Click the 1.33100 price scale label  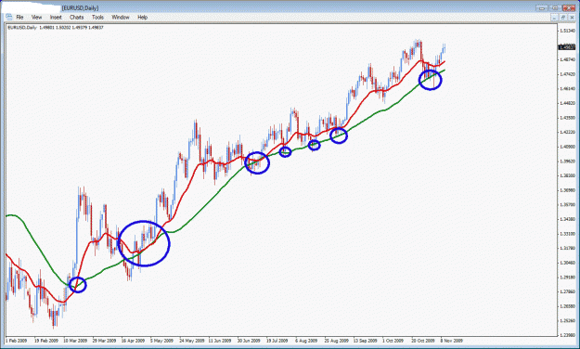pyautogui.click(x=568, y=234)
